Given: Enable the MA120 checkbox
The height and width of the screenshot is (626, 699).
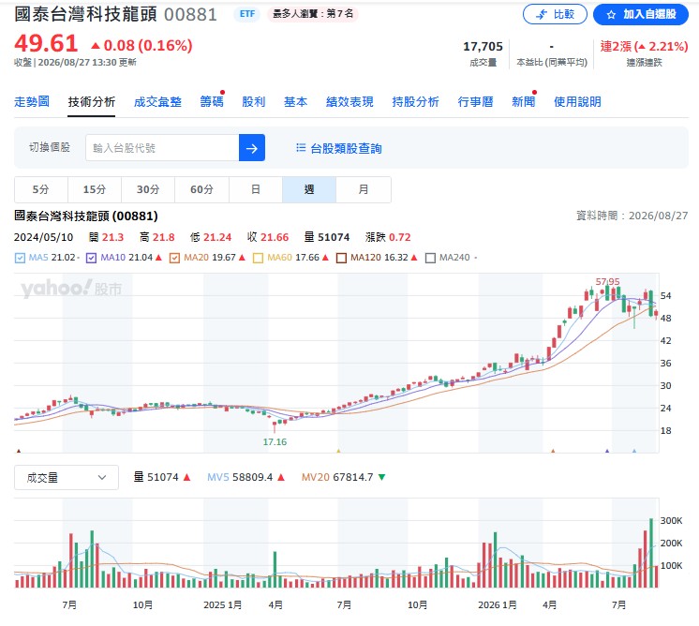Looking at the screenshot, I should coord(341,258).
